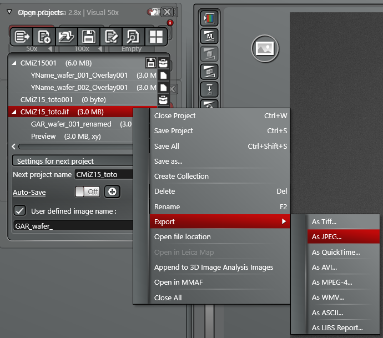Image resolution: width=383 pixels, height=338 pixels.
Task: Click the round image placeholder icon
Action: pyautogui.click(x=264, y=48)
